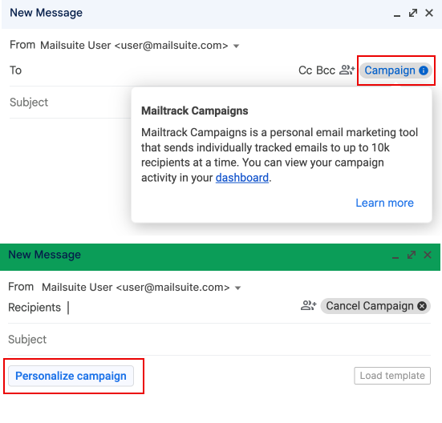This screenshot has height=423, width=442.
Task: Click the Mailtrack Campaigns tooltip heading
Action: pos(194,111)
